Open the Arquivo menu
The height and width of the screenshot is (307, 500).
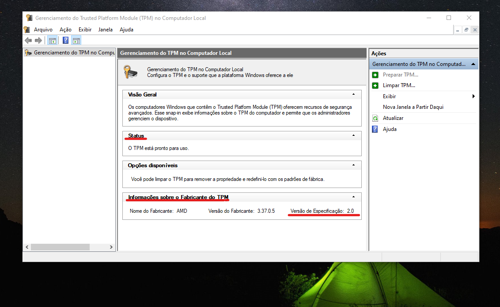tap(43, 30)
